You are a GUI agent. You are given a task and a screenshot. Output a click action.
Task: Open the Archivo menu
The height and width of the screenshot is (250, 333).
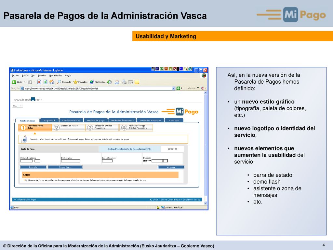(15, 76)
